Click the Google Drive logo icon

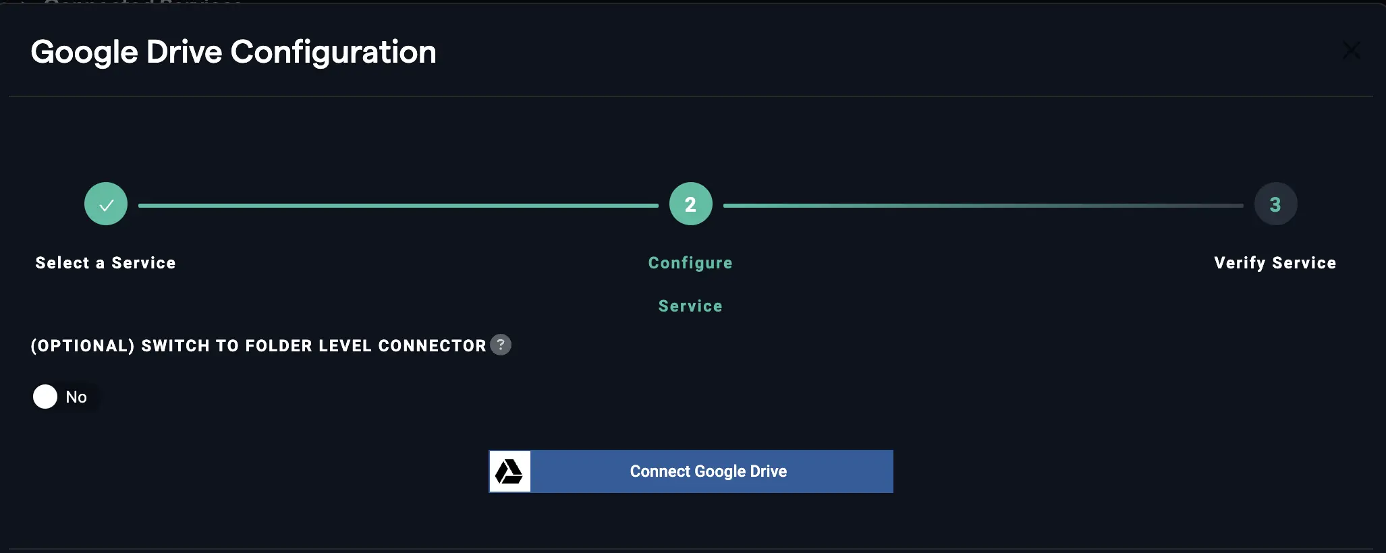tap(510, 471)
